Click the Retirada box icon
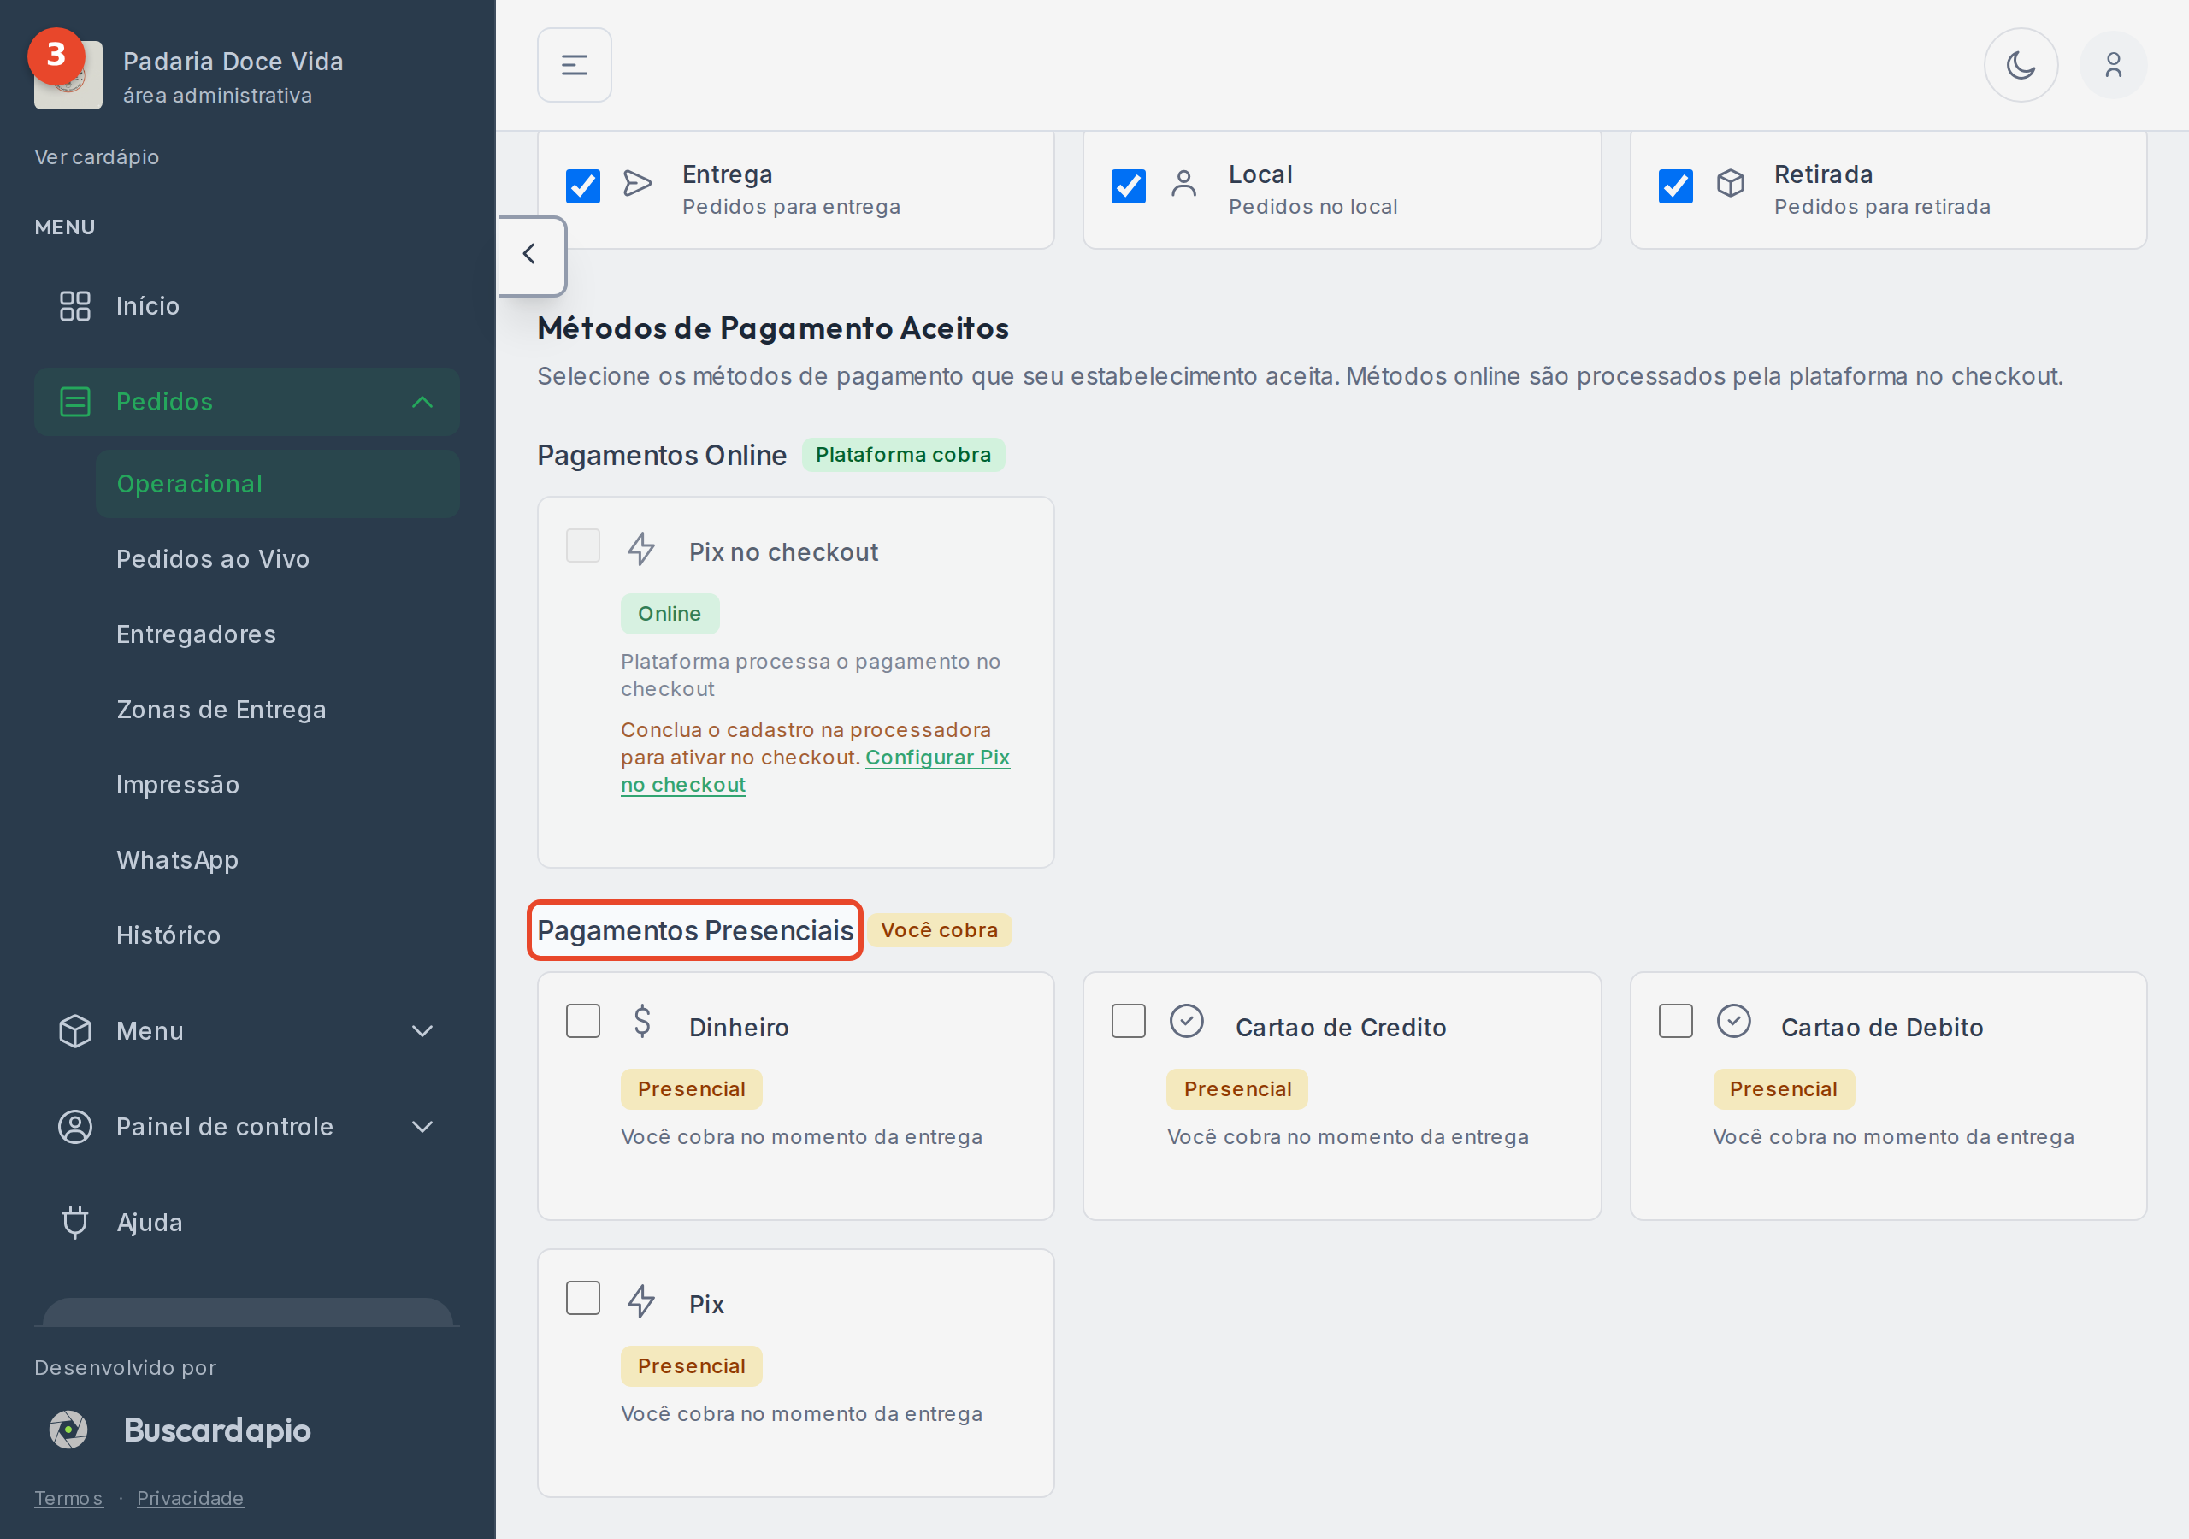The width and height of the screenshot is (2189, 1539). tap(1730, 183)
